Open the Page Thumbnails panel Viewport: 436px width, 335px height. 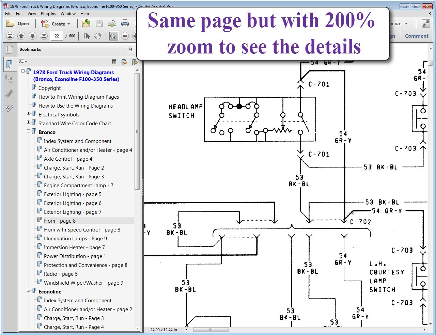pyautogui.click(x=10, y=50)
